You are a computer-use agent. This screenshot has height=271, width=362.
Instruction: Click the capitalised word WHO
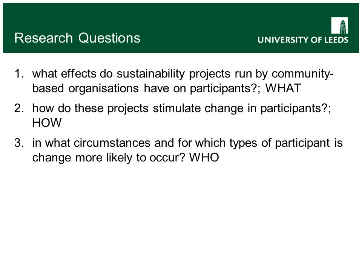[x=204, y=158]
